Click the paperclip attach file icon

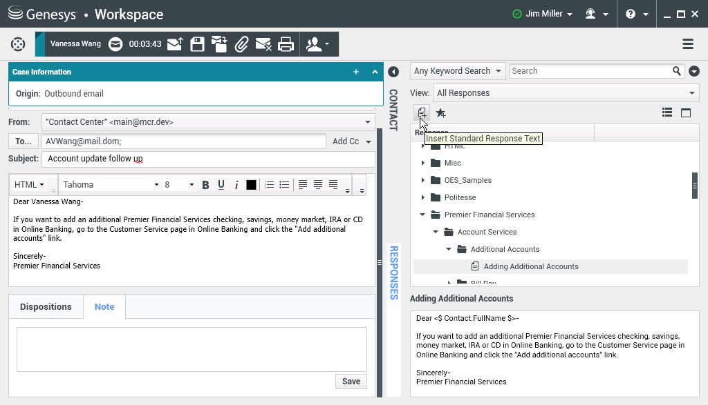click(241, 44)
